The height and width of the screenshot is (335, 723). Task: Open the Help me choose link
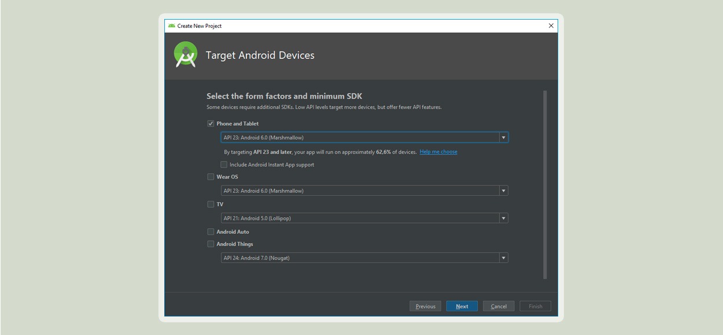438,152
